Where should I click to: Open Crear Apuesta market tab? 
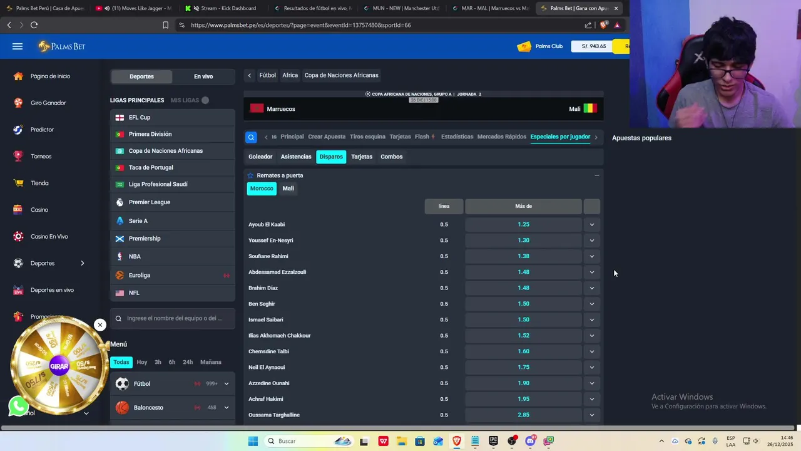327,137
